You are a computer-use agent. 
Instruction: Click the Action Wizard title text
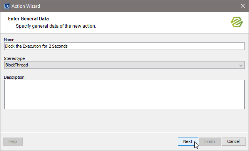pos(26,6)
